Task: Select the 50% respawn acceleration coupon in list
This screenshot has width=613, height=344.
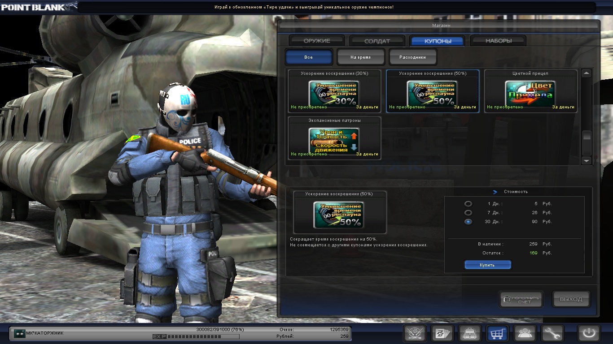Action: (433, 91)
